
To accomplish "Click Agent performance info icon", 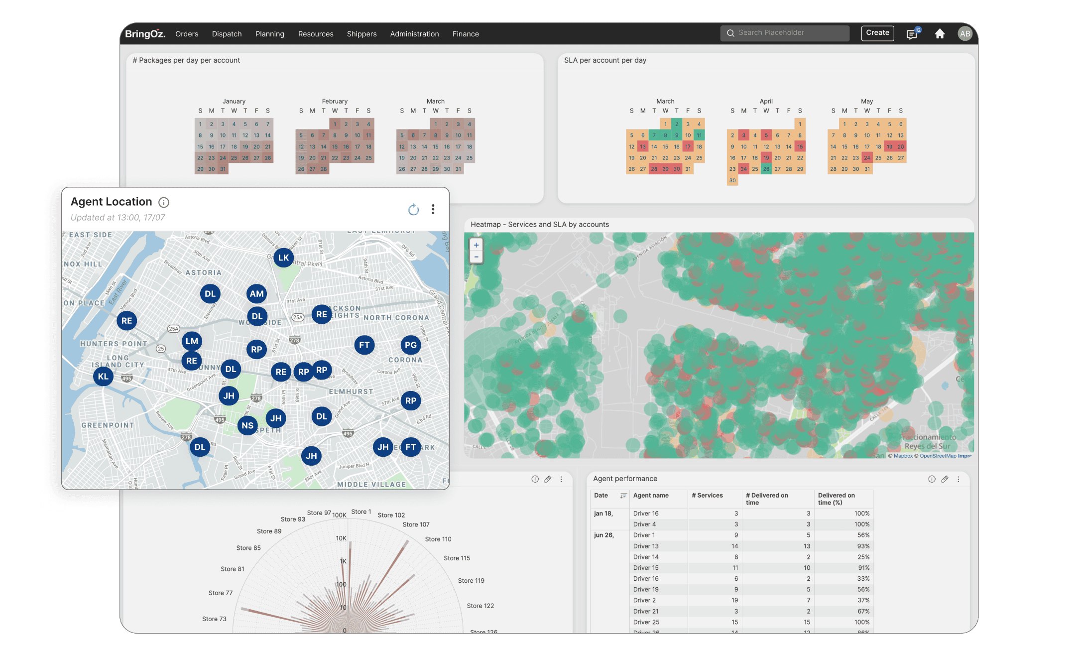I will [x=932, y=479].
